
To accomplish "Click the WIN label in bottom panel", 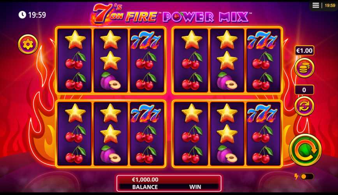I will (x=195, y=187).
